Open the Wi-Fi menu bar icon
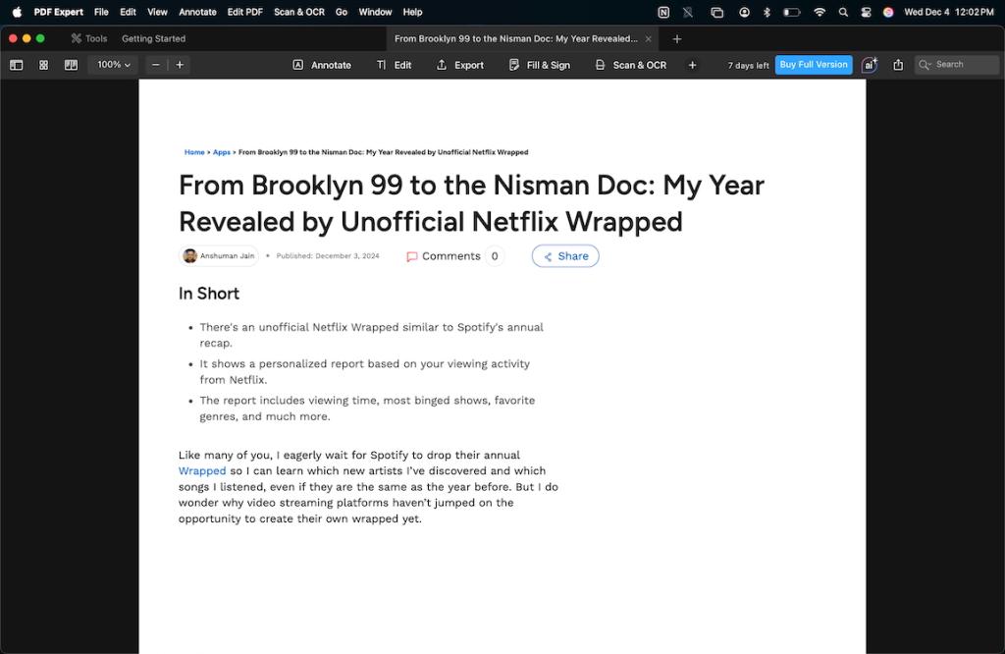Viewport: 1005px width, 654px height. pyautogui.click(x=820, y=12)
